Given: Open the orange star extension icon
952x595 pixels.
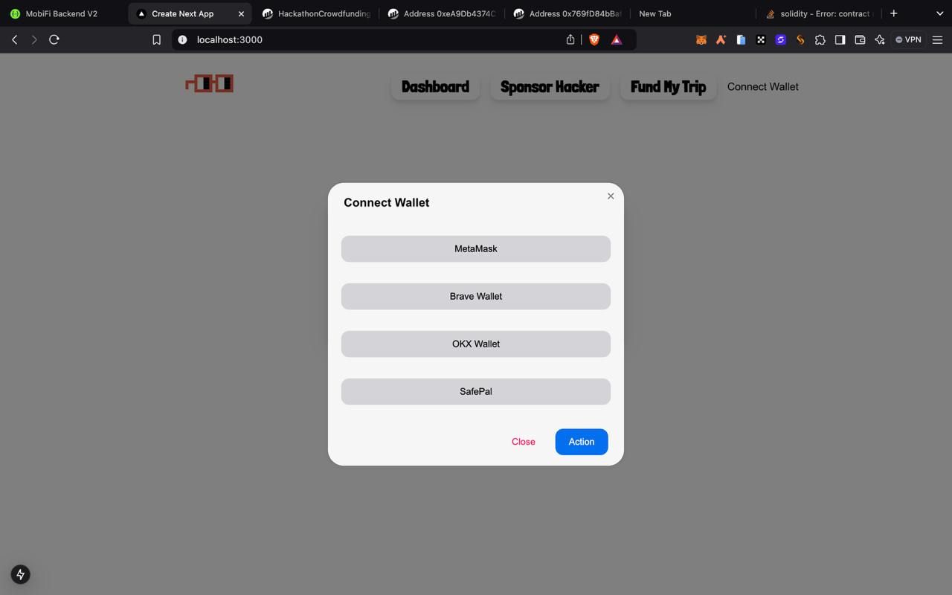Looking at the screenshot, I should coord(721,39).
